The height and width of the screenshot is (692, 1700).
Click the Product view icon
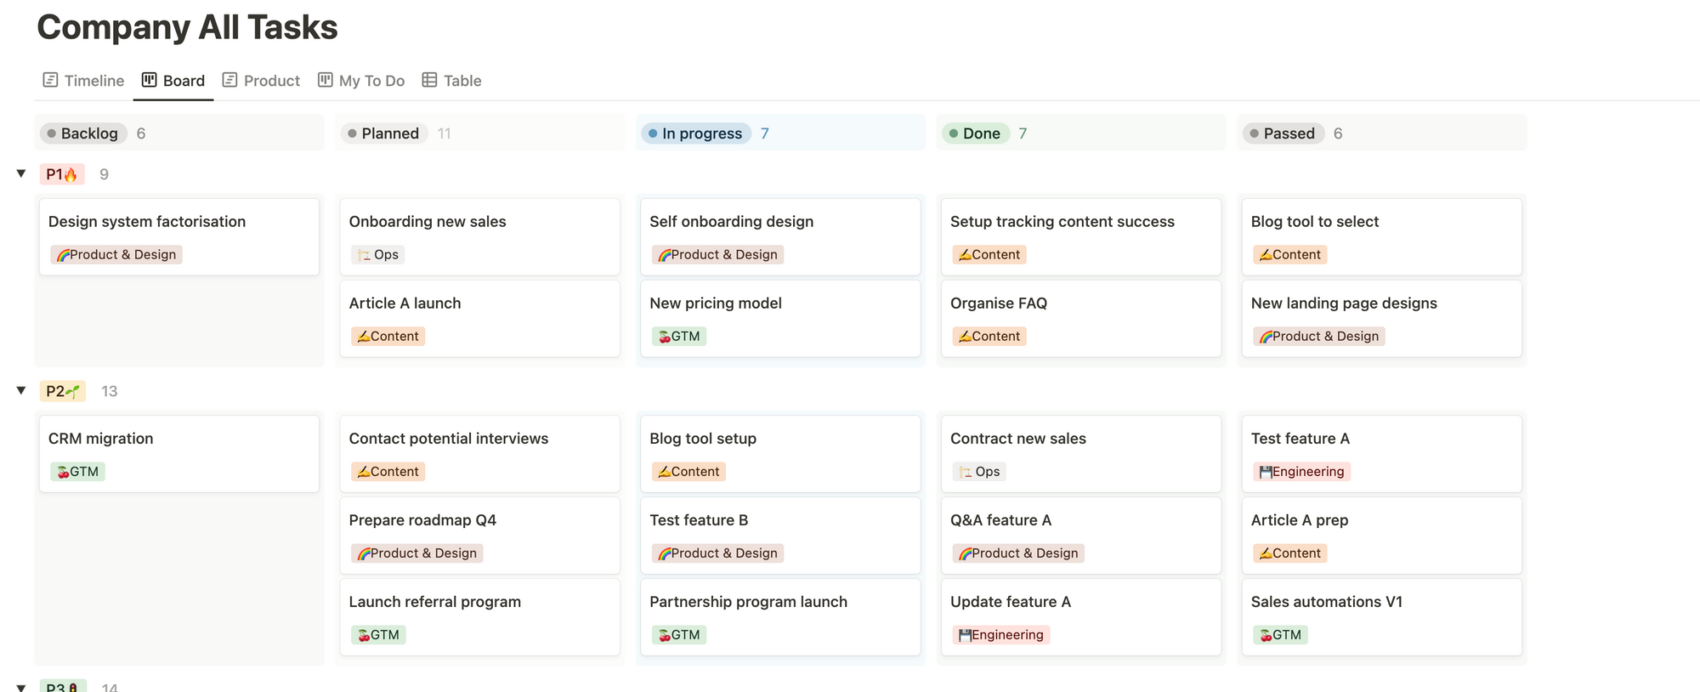tap(229, 80)
